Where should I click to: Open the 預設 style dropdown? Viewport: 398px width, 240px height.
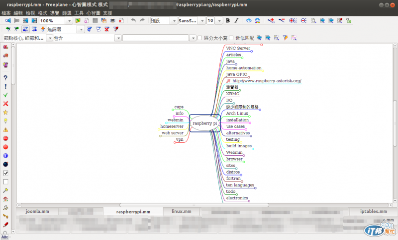point(174,21)
